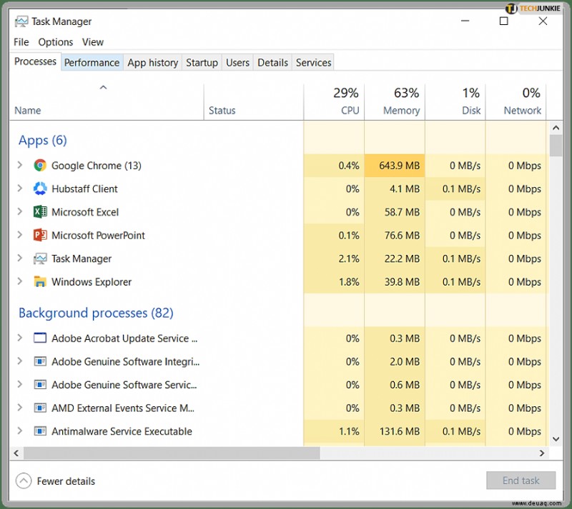Open the File menu
This screenshot has width=572, height=509.
pyautogui.click(x=21, y=42)
